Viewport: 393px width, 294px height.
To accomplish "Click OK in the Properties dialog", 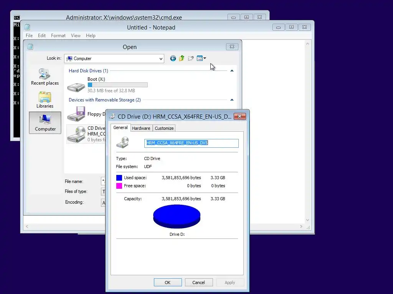I will 168,283.
